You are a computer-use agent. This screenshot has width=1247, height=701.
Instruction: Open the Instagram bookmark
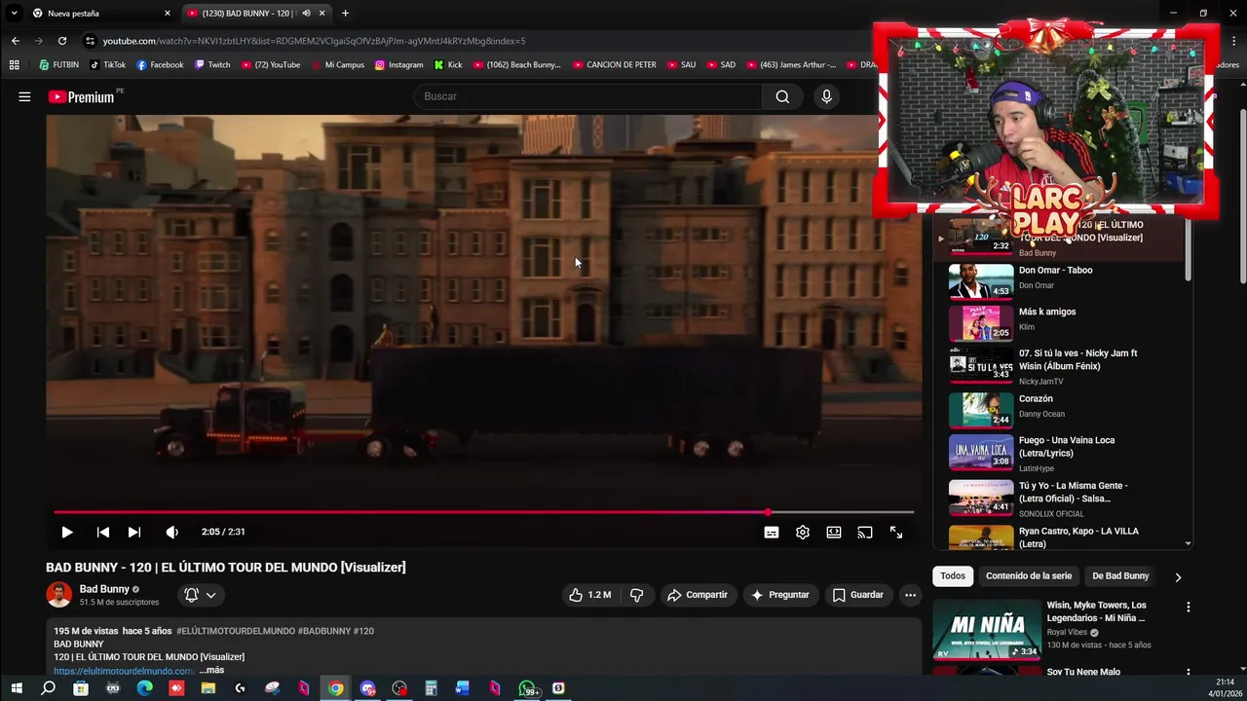[x=398, y=65]
